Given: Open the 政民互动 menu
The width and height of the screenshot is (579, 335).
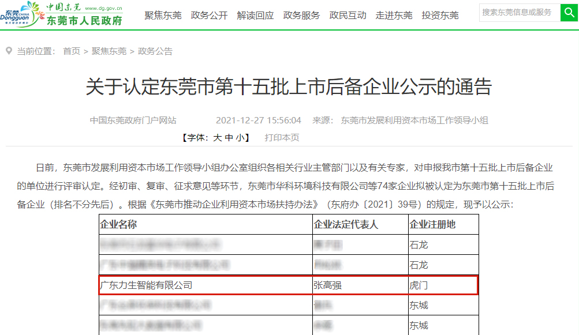Looking at the screenshot, I should (x=347, y=16).
